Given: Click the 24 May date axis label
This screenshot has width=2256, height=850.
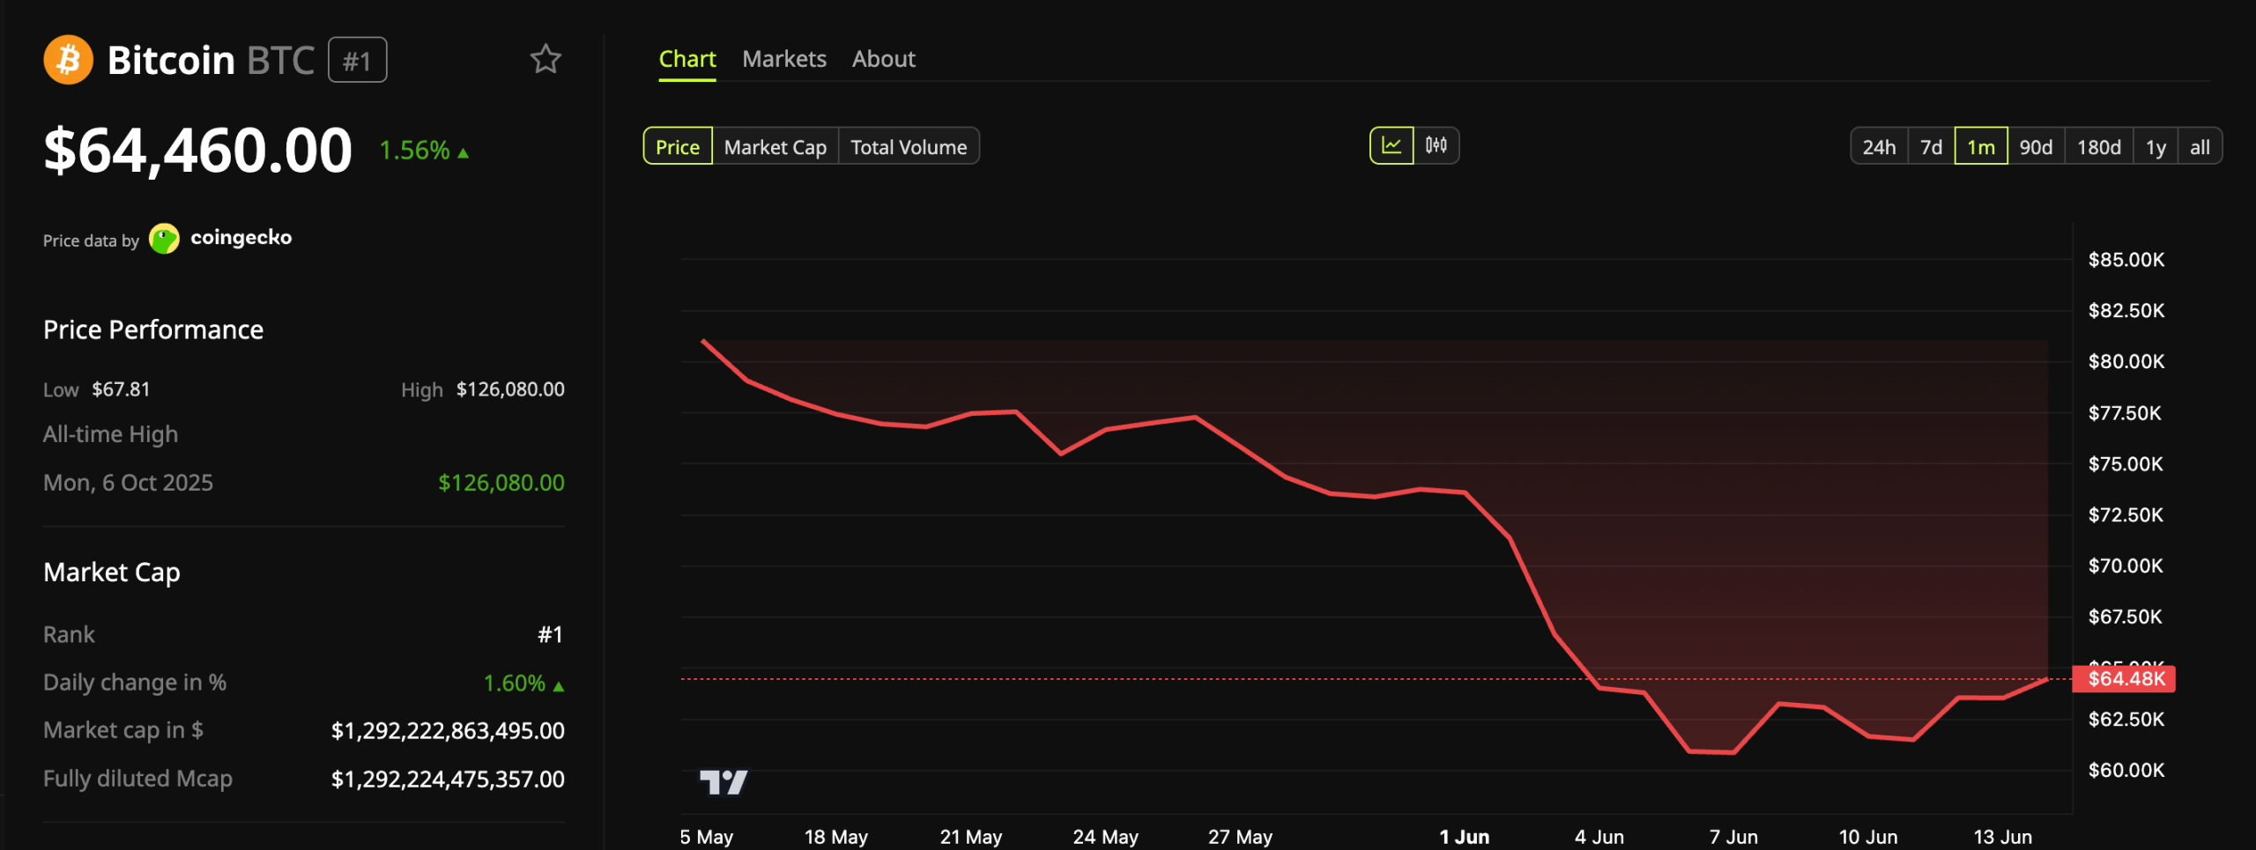Looking at the screenshot, I should pos(1105,837).
